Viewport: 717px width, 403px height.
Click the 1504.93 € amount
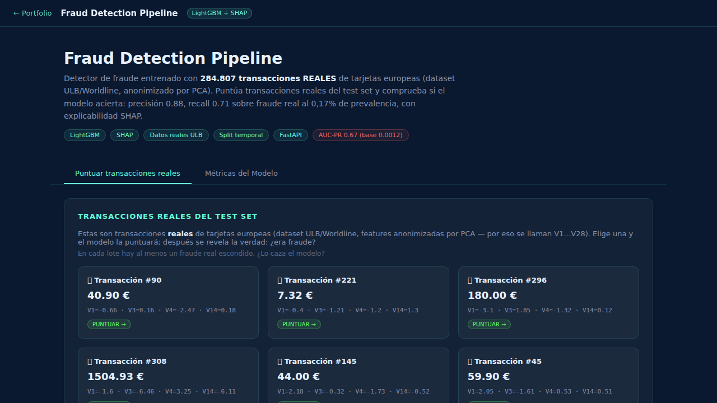pyautogui.click(x=115, y=377)
